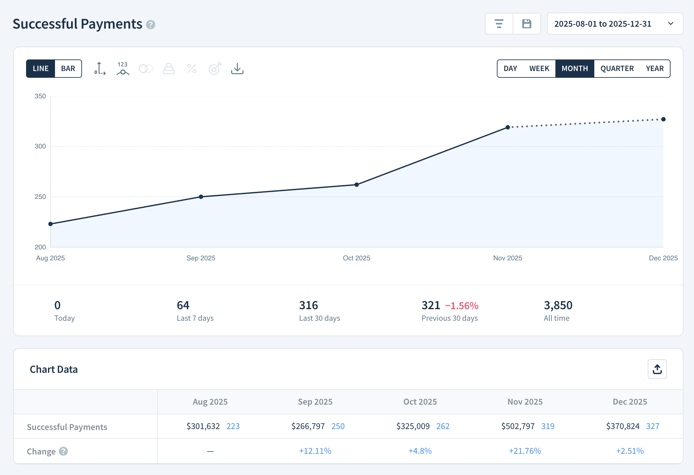Open the filter icon near the date range

(499, 23)
